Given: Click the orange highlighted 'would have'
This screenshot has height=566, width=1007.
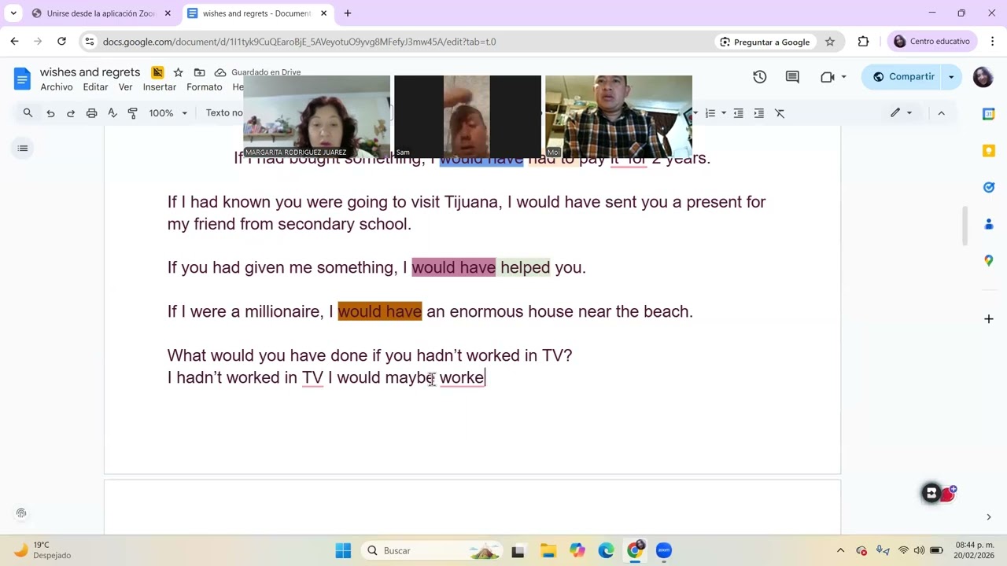Looking at the screenshot, I should pyautogui.click(x=380, y=312).
